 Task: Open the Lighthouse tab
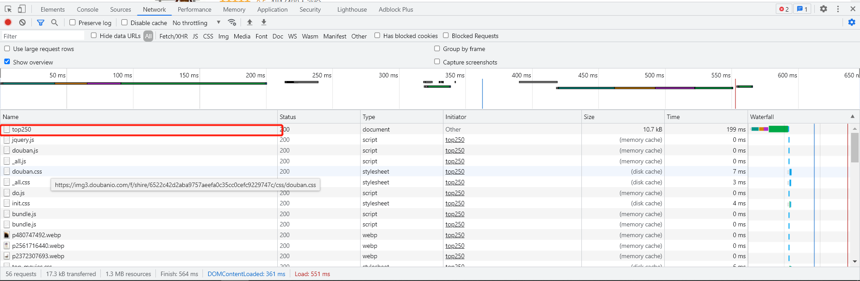coord(352,9)
